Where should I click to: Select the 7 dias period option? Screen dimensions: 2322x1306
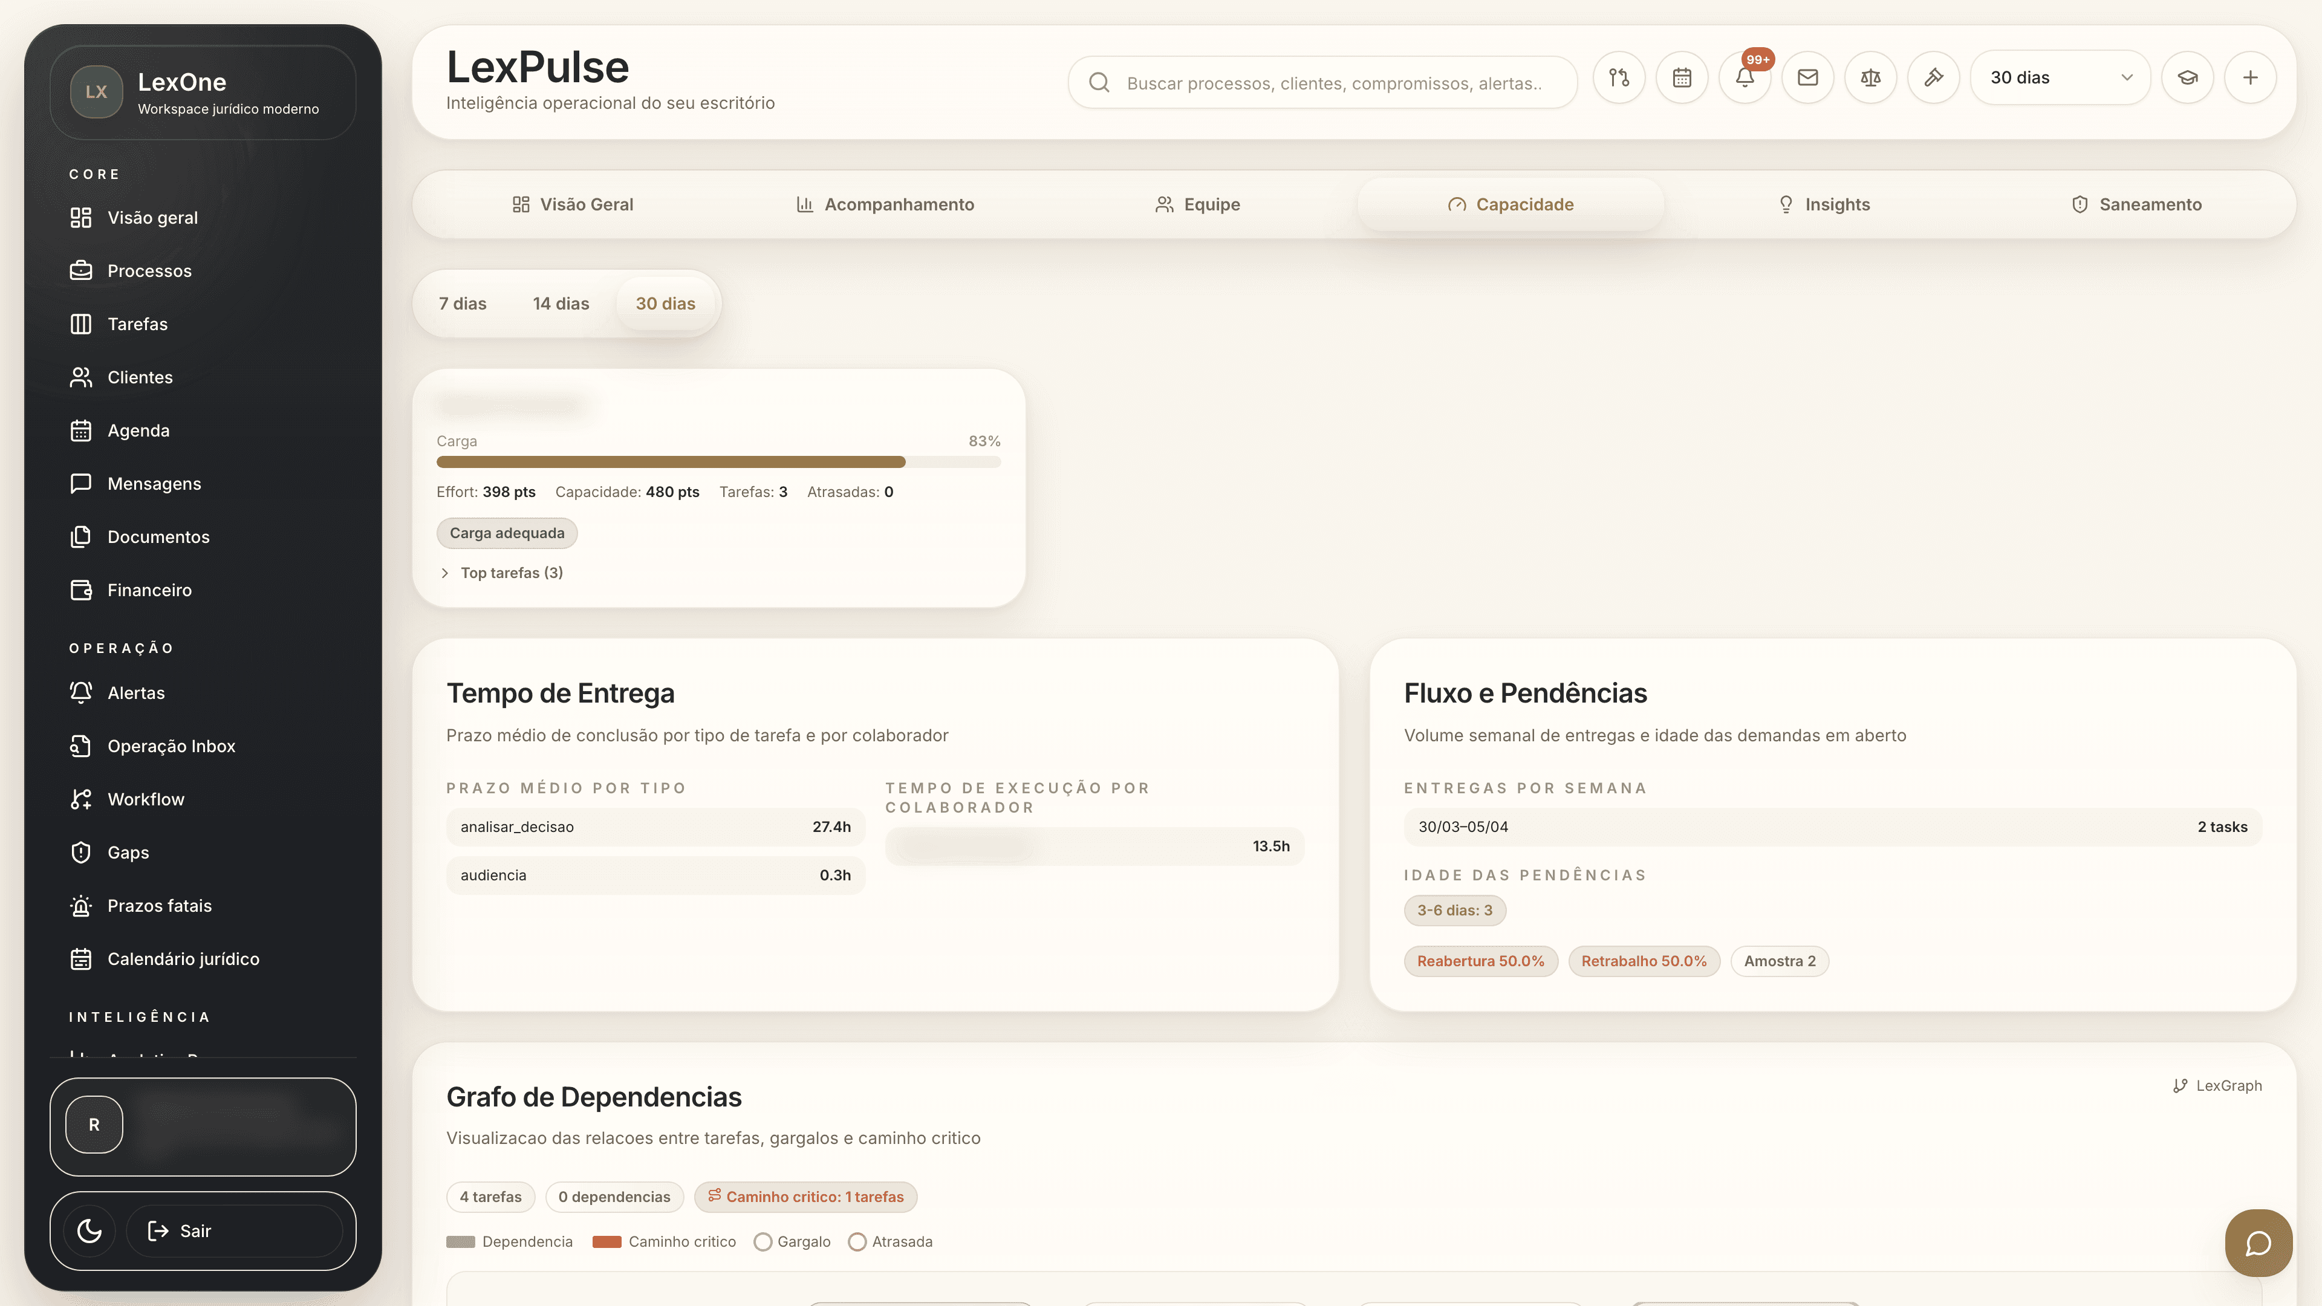(x=463, y=304)
